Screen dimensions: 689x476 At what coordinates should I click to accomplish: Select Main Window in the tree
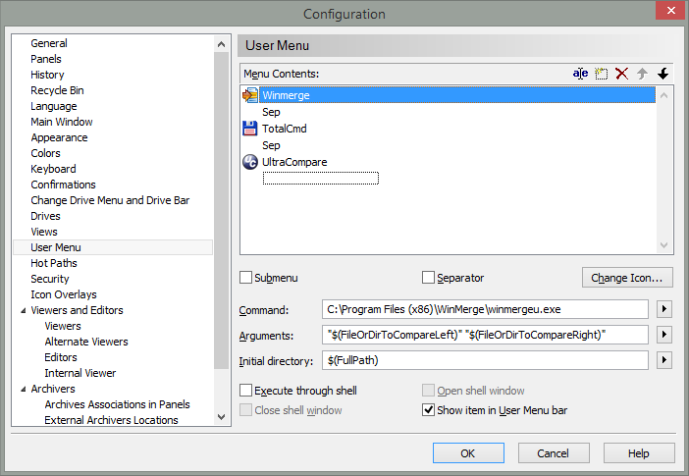62,122
